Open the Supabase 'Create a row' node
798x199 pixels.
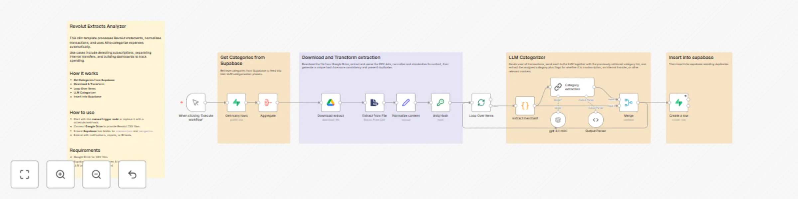pos(679,102)
